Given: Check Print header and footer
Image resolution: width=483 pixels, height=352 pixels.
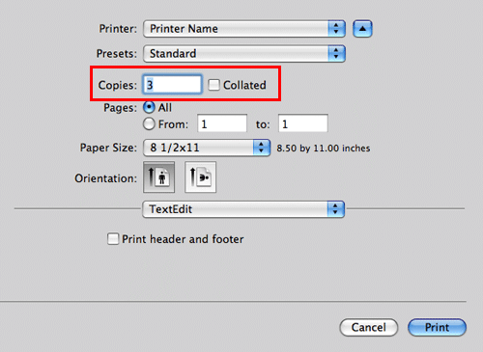Looking at the screenshot, I should (113, 239).
